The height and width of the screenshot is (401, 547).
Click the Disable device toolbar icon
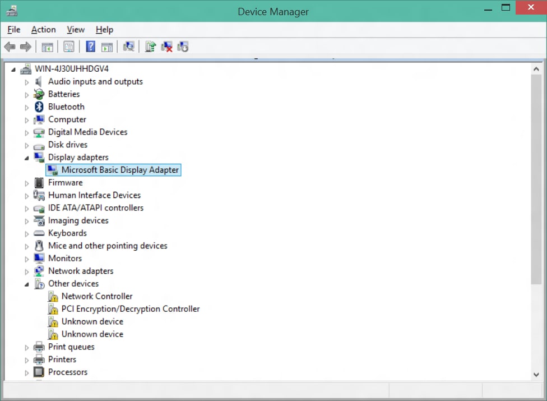(183, 47)
